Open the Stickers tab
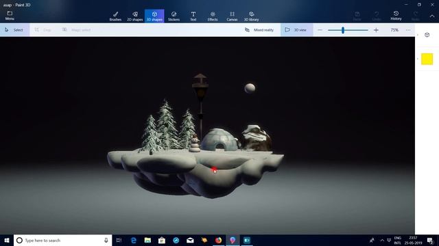439x246 pixels. point(174,16)
